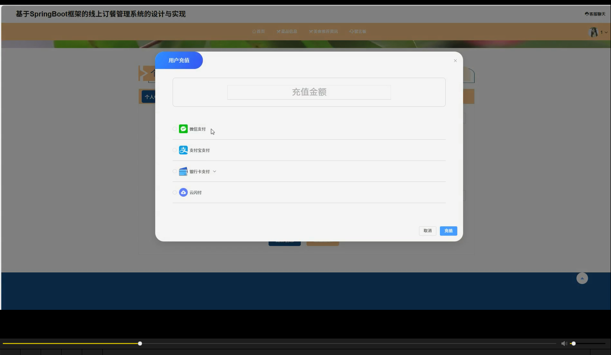Click the volume icon on the player

(563, 343)
